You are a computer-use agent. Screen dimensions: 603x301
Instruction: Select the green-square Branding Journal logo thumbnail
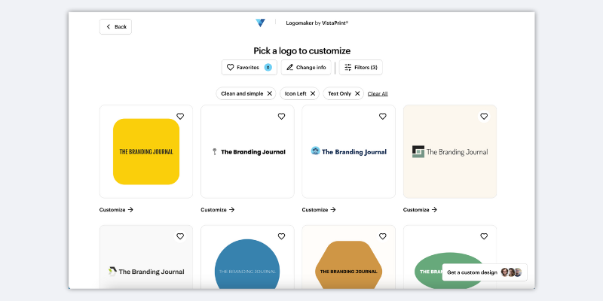click(450, 152)
